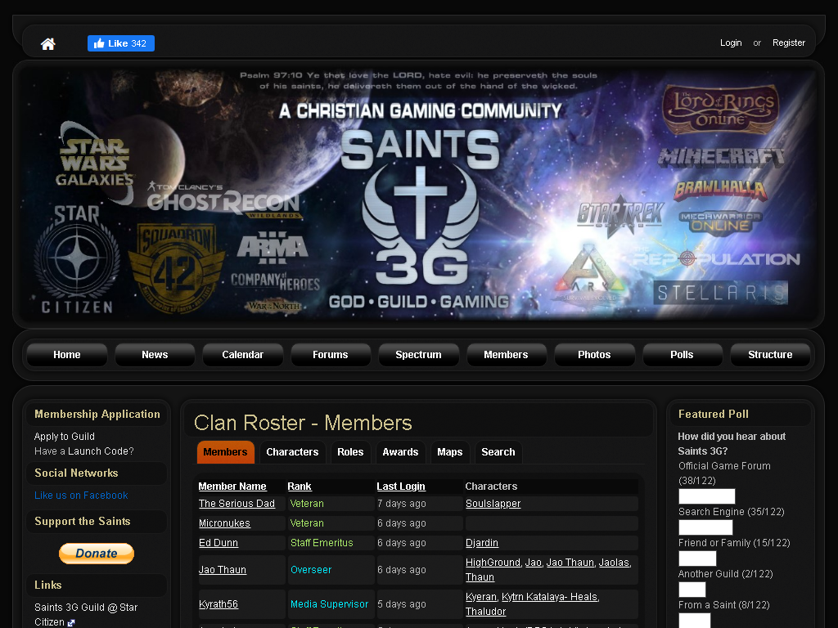Click the Facebook Like 342 button
Screen dimensions: 838x628
coord(121,43)
